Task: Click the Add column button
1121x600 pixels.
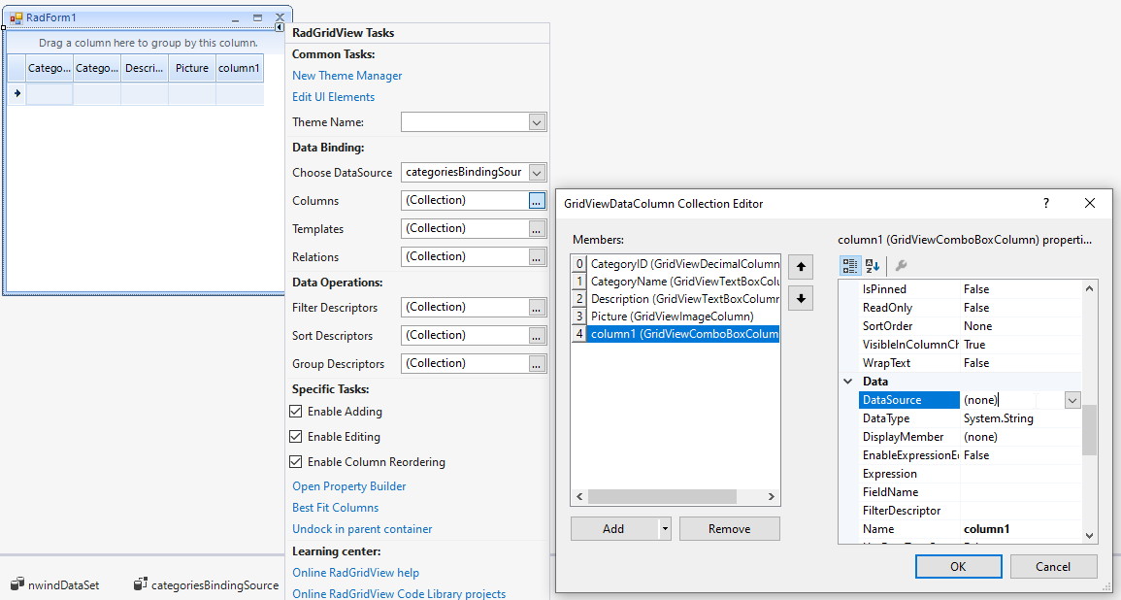Action: [x=613, y=529]
